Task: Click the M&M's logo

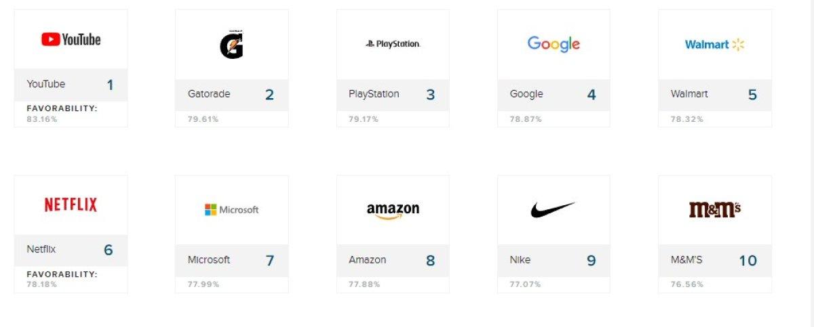Action: click(714, 210)
